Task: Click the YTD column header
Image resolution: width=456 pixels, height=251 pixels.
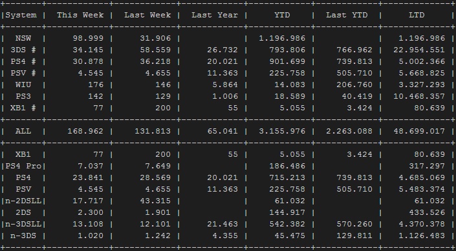Action: click(x=282, y=15)
